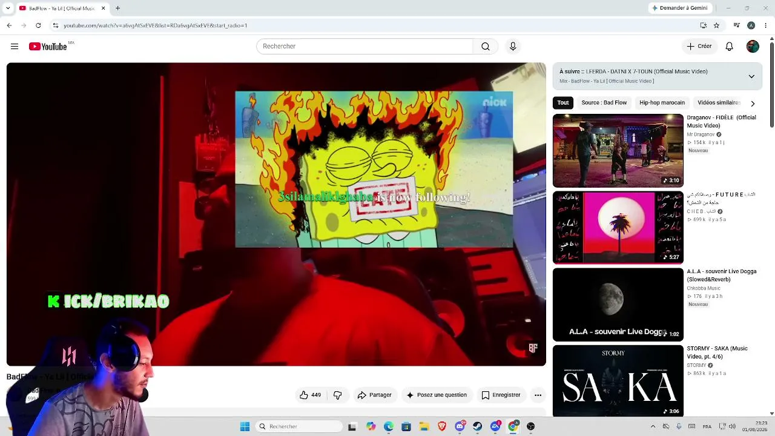
Task: Open Discord from the taskbar
Action: click(460, 426)
